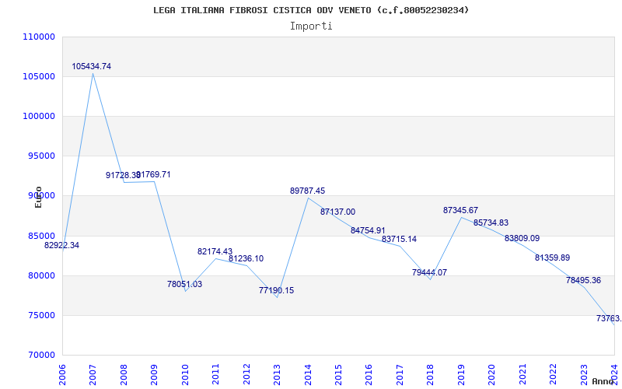This screenshot has height=389, width=622.
Task: Click the y-axis tick 80000
Action: tap(41, 275)
